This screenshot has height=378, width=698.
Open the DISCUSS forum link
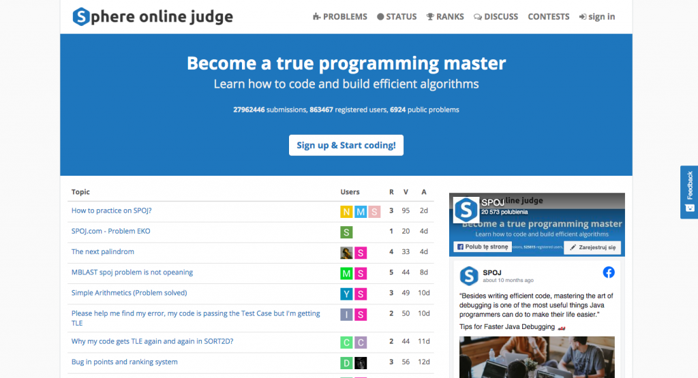496,16
